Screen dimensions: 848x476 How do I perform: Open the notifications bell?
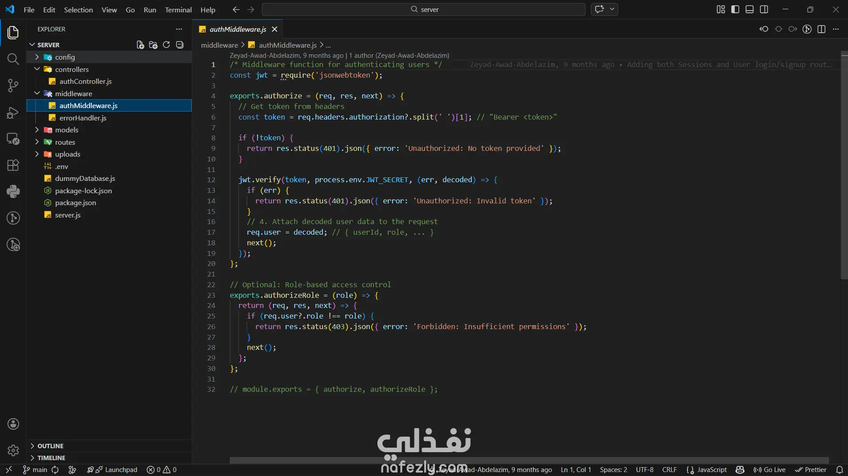[x=840, y=470]
